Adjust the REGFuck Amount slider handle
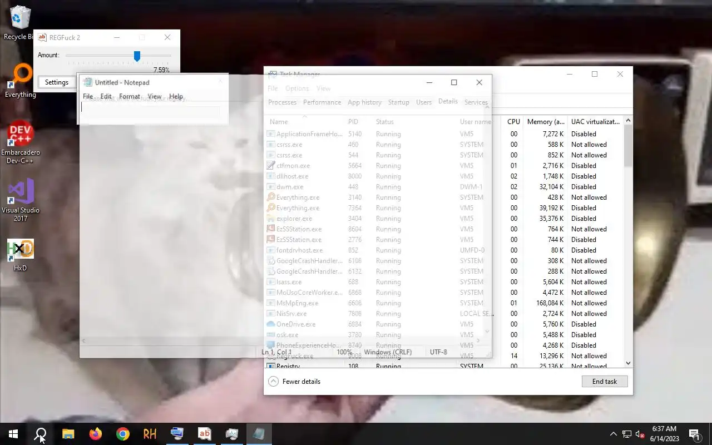Screen dimensions: 712x445 [137, 56]
